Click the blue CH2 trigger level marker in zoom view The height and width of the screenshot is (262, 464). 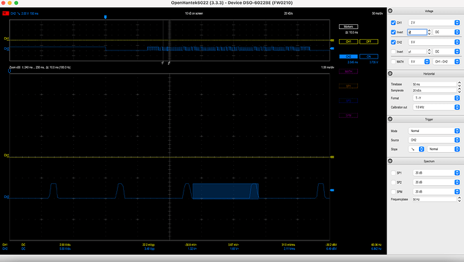click(x=332, y=191)
